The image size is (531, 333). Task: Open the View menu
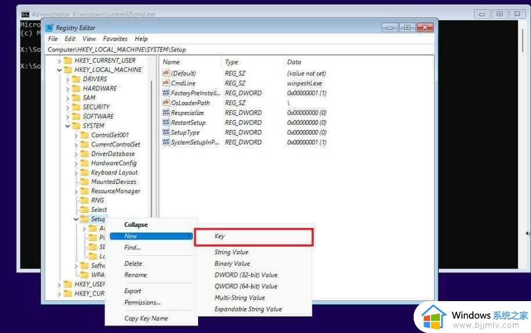89,39
